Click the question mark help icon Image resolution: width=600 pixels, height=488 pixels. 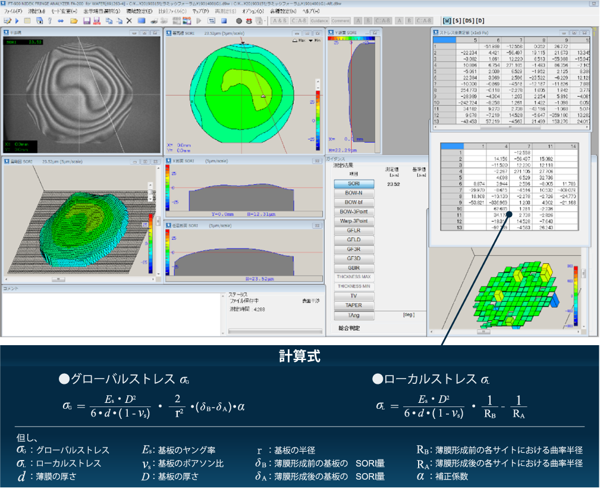pyautogui.click(x=49, y=21)
